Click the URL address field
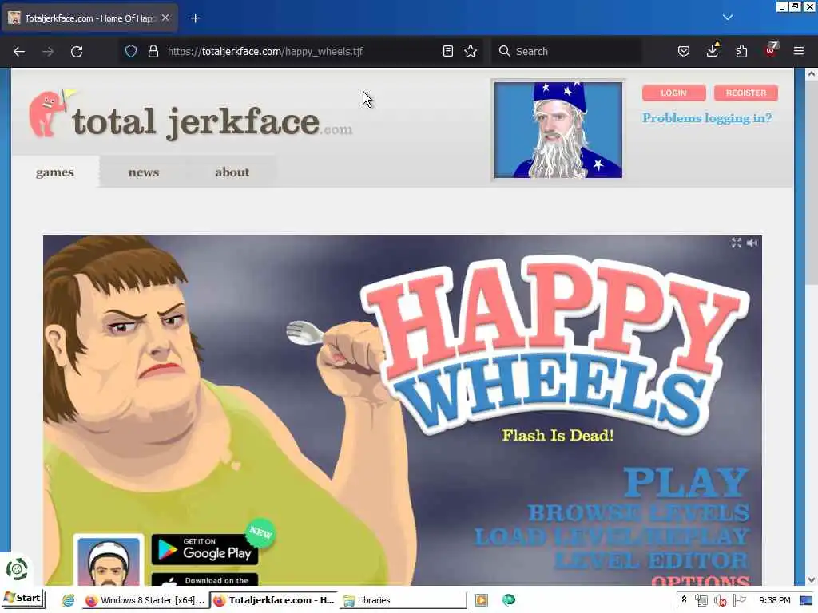 pos(303,51)
